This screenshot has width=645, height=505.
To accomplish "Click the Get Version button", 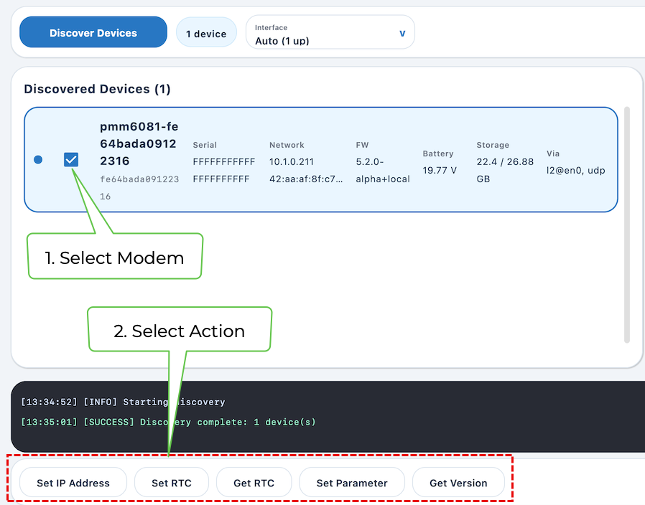I will [458, 483].
